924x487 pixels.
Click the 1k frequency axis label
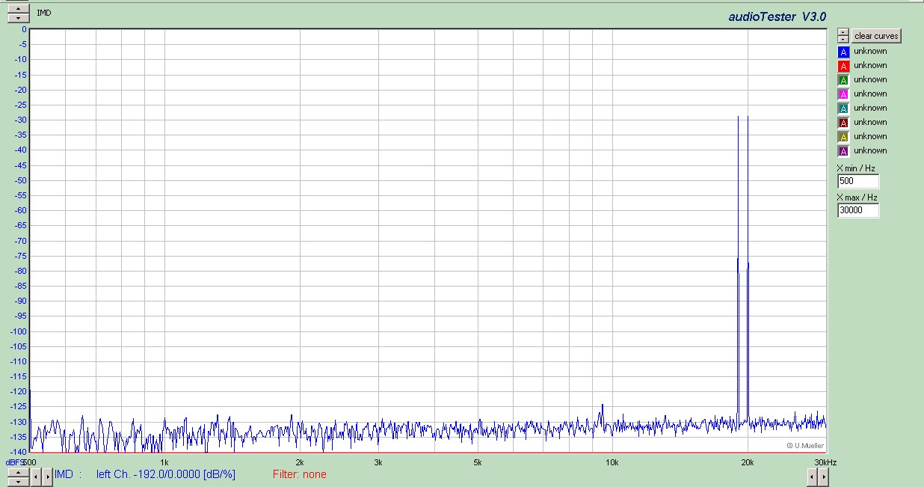point(164,462)
